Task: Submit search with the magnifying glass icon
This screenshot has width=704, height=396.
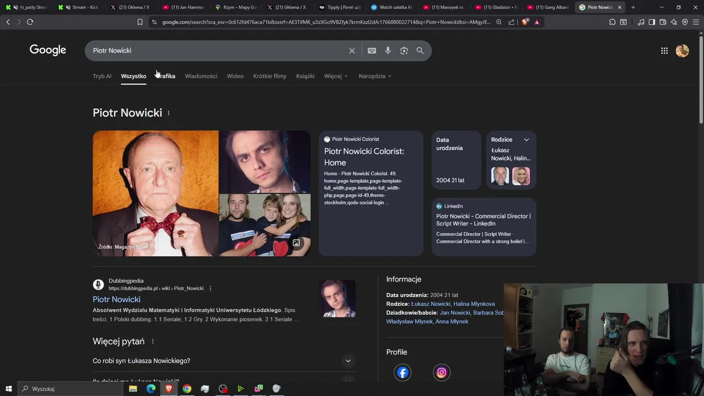Action: click(x=420, y=51)
